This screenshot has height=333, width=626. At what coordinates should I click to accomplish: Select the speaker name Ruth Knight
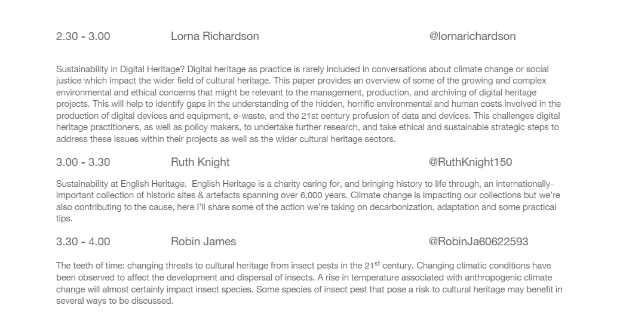tap(200, 162)
